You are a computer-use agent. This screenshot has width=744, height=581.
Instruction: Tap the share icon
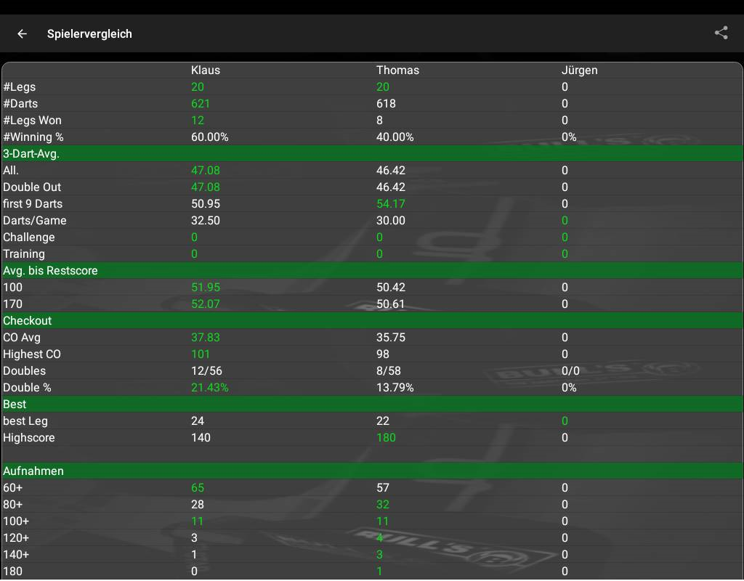coord(721,33)
